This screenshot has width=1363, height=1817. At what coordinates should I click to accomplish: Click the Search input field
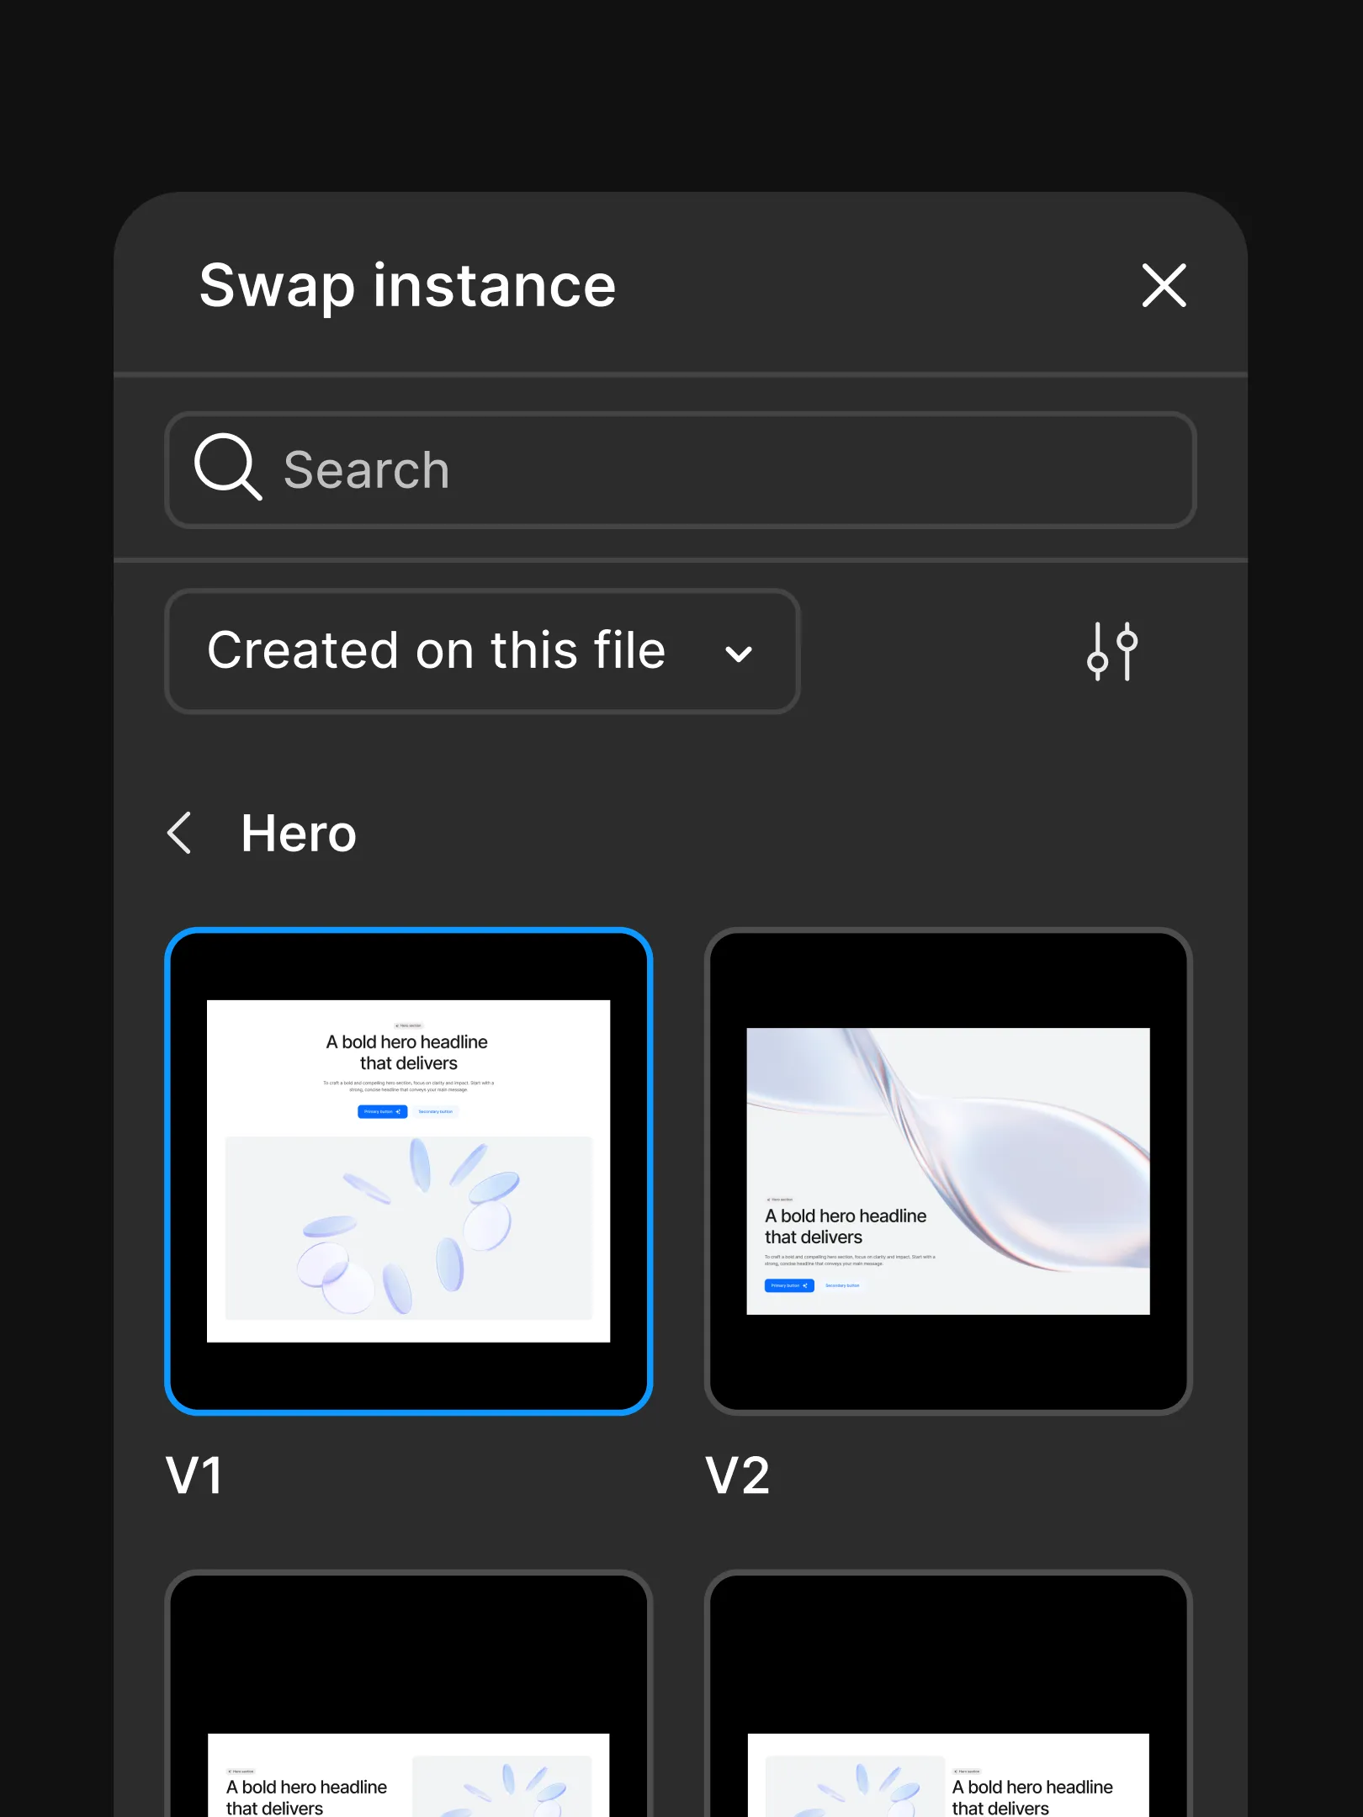681,469
